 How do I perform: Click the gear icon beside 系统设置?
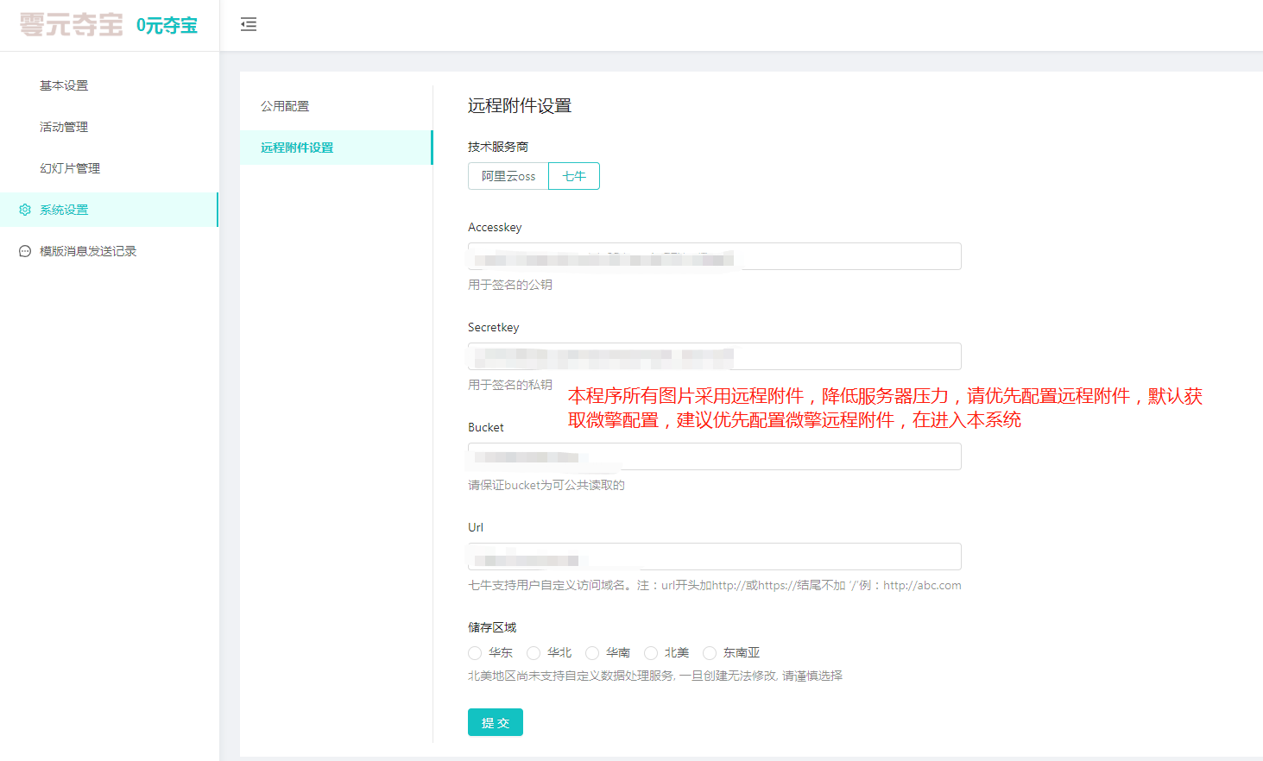tap(25, 210)
